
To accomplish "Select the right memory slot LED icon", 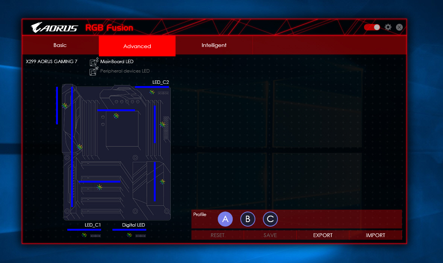I will click(162, 124).
